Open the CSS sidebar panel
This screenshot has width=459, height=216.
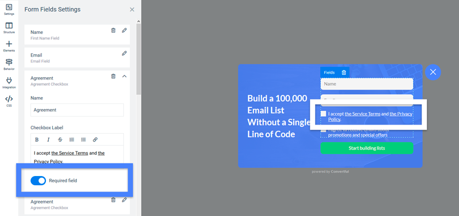pyautogui.click(x=9, y=101)
